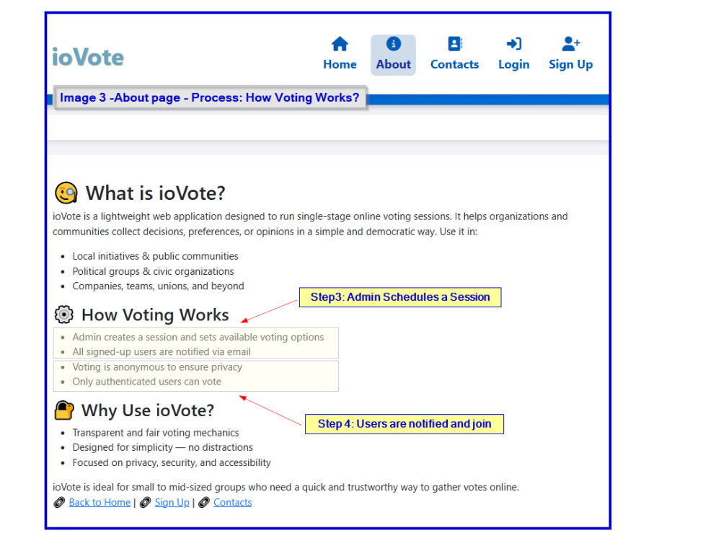The height and width of the screenshot is (541, 721).
Task: Click the link chain icon before Contacts link
Action: pyautogui.click(x=204, y=502)
